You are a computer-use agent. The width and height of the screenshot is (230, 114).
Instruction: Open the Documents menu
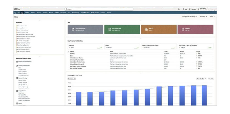tap(63, 13)
